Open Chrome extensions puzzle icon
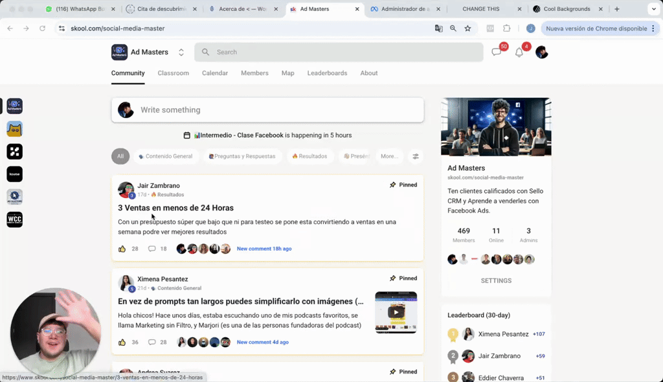Image resolution: width=663 pixels, height=382 pixels. (506, 28)
